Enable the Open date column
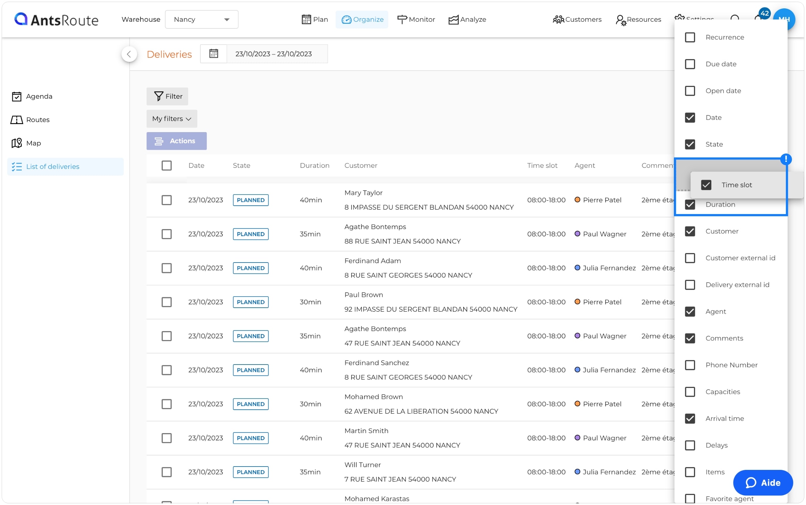Viewport: 806px width, 505px height. [690, 91]
